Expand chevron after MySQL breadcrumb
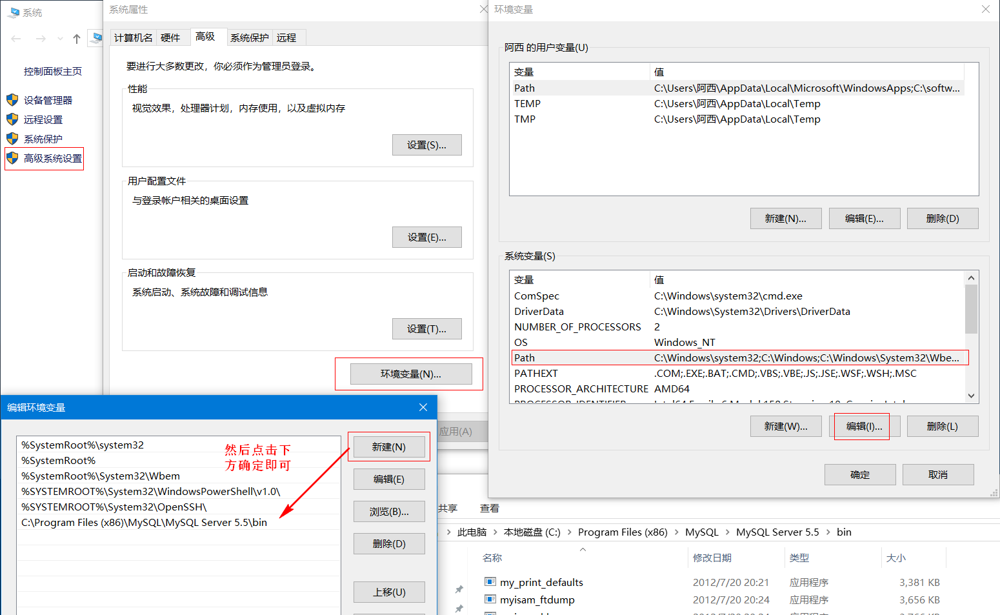The image size is (1000, 615). coord(727,532)
